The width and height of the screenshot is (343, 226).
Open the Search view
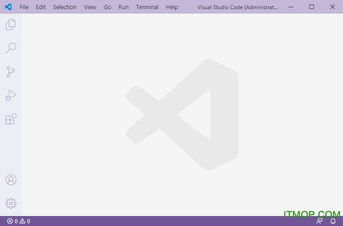(x=11, y=48)
